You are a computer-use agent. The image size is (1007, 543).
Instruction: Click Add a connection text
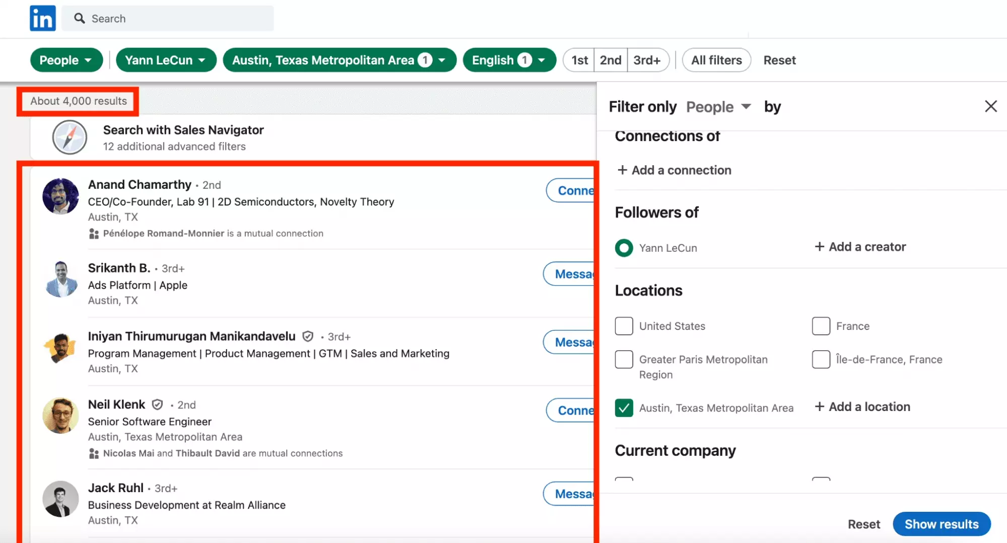point(682,170)
